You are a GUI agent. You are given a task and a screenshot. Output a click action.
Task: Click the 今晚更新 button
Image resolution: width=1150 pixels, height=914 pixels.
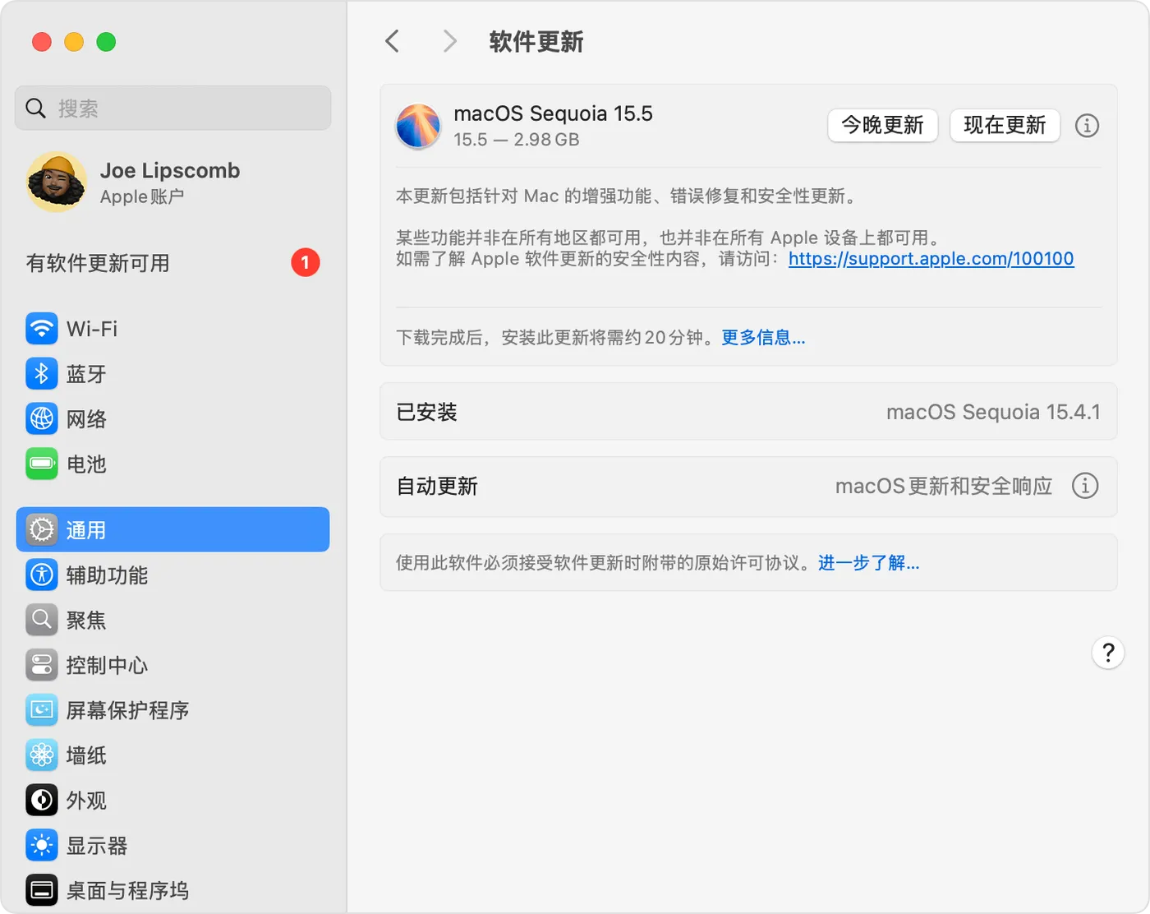click(882, 126)
